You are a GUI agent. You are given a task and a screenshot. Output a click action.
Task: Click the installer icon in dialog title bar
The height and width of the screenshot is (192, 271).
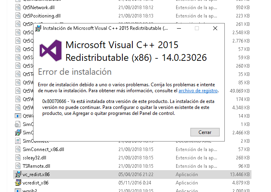tap(38, 29)
